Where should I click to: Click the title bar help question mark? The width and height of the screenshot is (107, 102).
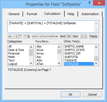pos(89,3)
